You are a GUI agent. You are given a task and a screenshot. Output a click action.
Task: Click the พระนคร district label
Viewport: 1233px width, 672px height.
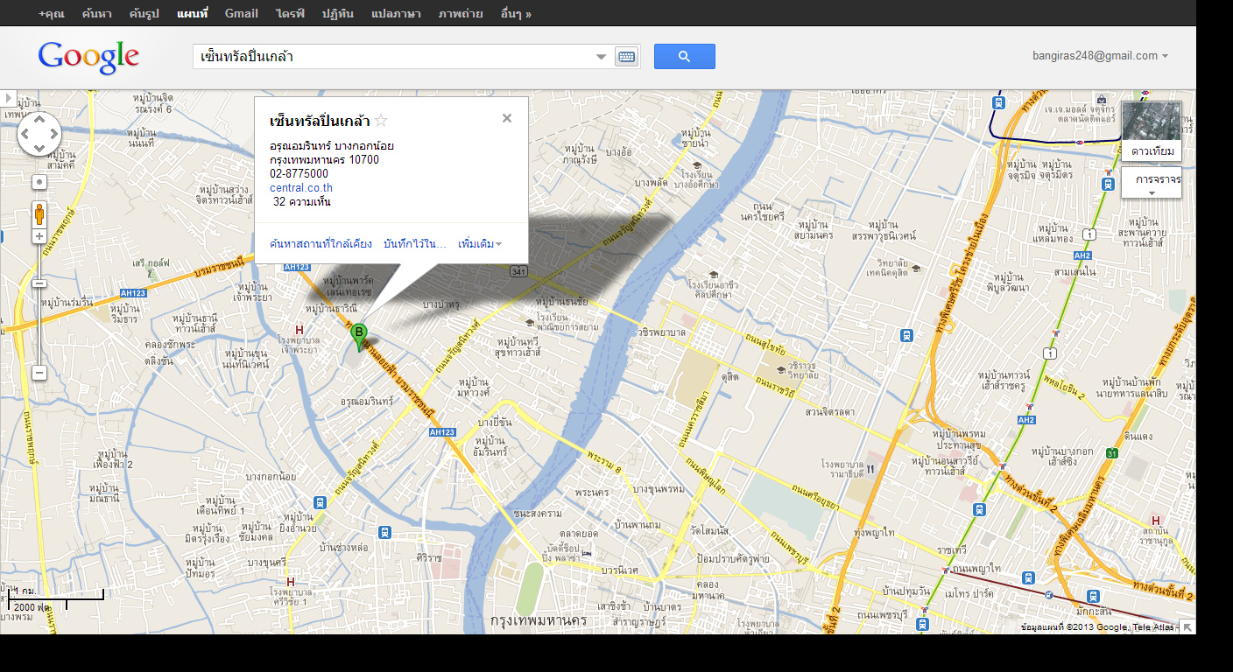coord(593,493)
